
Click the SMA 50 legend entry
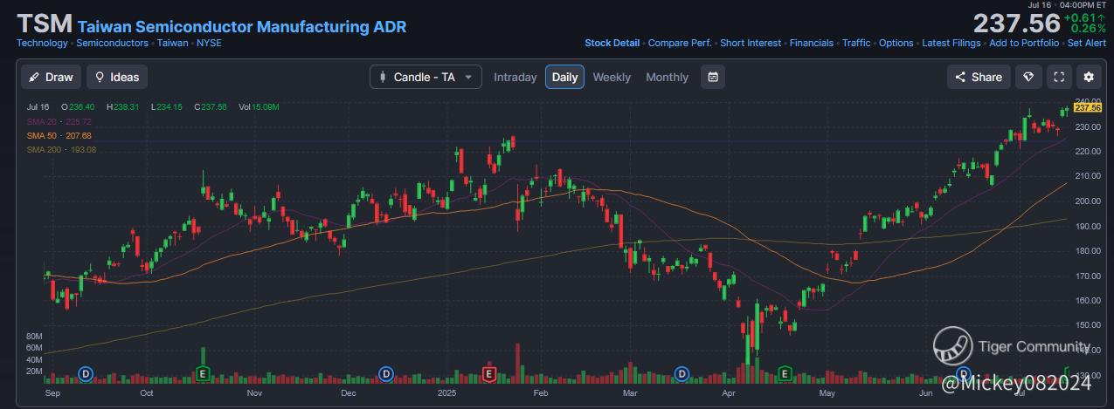click(59, 135)
